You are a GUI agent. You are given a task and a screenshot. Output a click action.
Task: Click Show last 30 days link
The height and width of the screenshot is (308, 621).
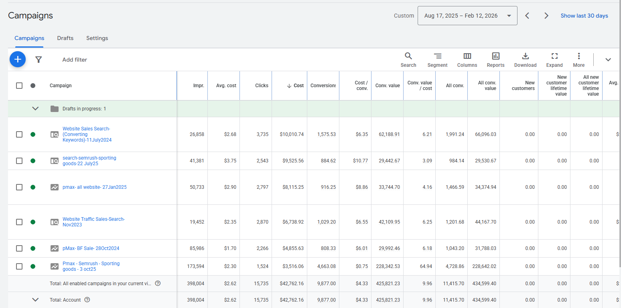584,16
